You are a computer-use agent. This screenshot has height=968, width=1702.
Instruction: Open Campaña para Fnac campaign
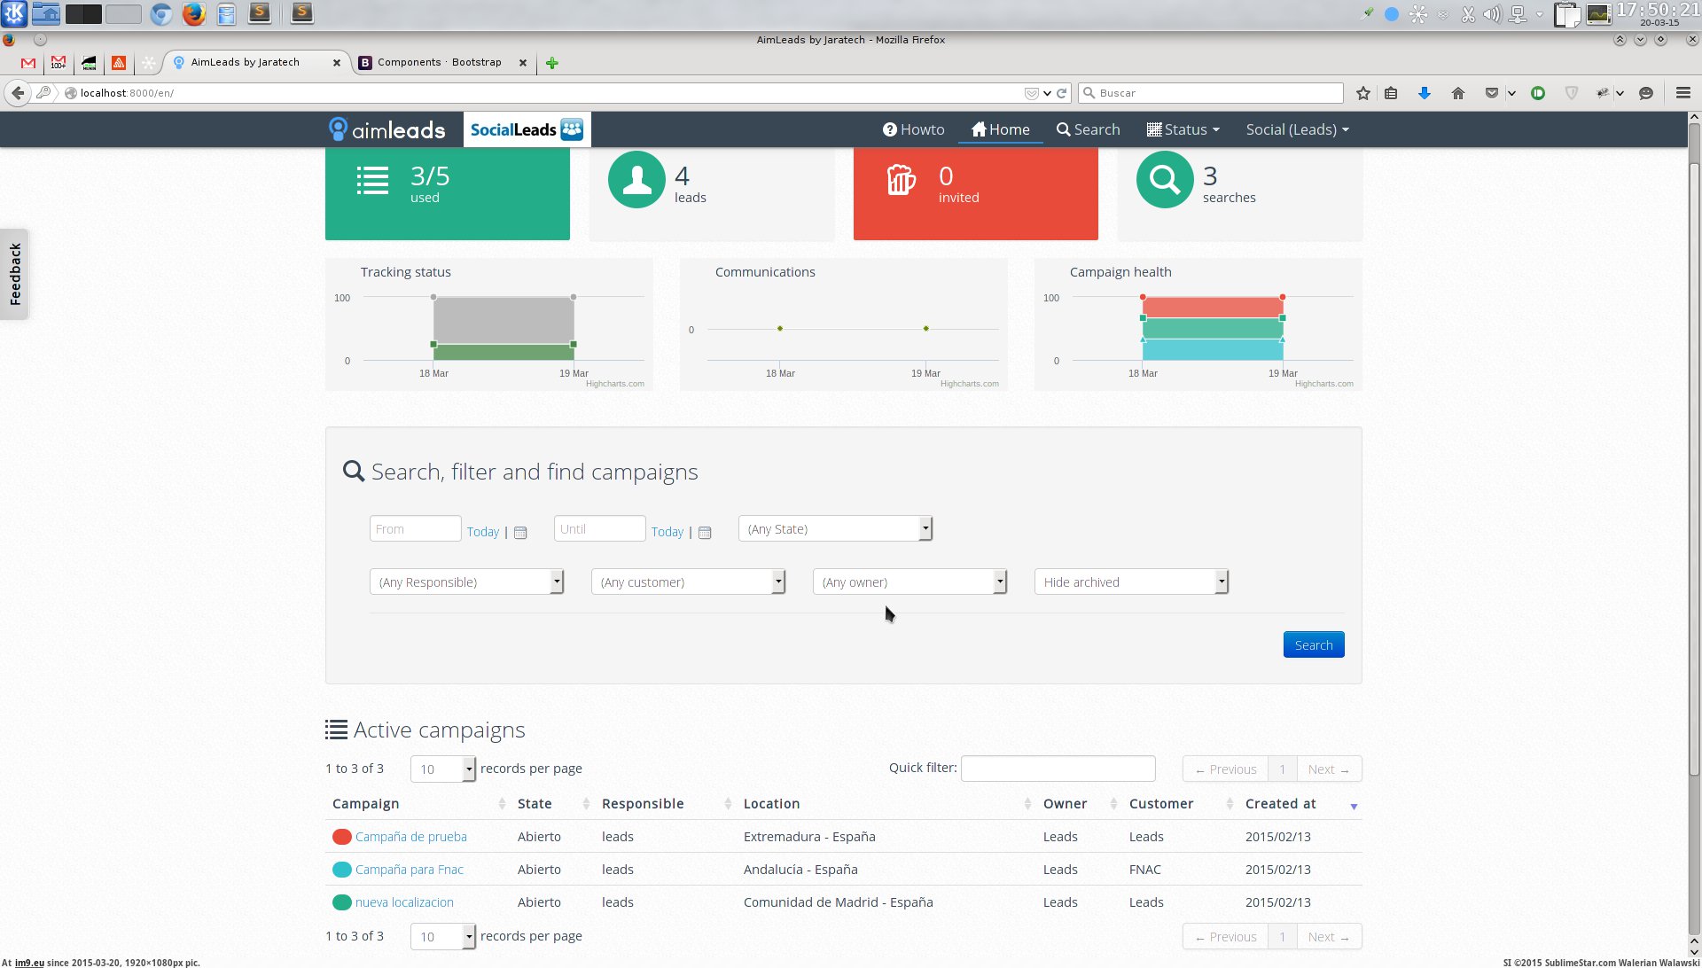pos(410,870)
